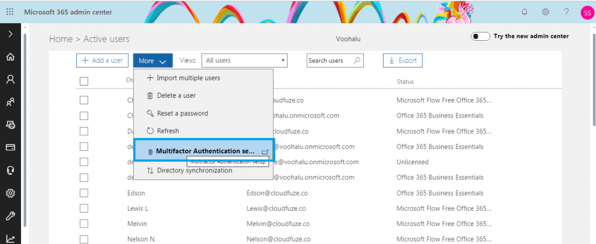Screen dimensions: 596x244
Task: Toggle Try the new admin center
Action: coord(480,37)
